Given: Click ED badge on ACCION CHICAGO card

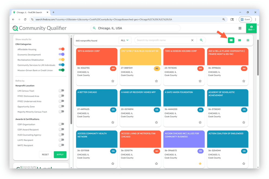Looking at the screenshot, I should pyautogui.click(x=200, y=151).
